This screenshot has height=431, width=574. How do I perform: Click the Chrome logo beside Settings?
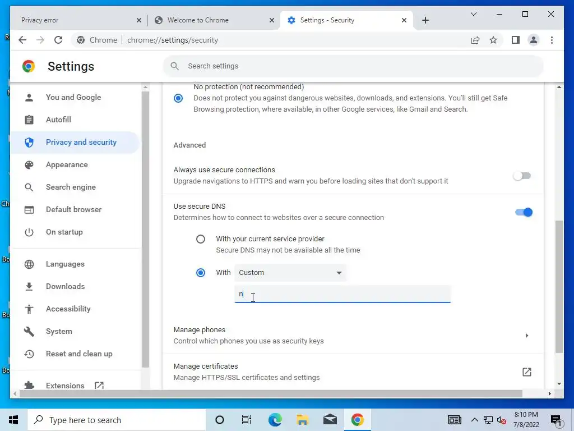pos(29,66)
